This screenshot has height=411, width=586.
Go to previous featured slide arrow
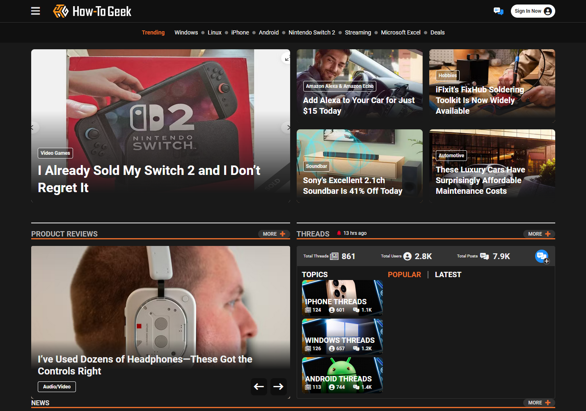click(33, 128)
